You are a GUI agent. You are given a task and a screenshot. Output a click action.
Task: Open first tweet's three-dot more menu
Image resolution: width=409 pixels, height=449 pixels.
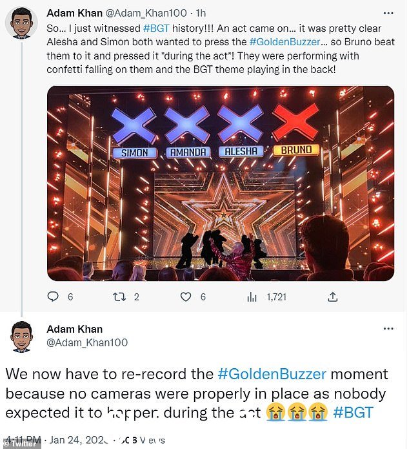(x=388, y=13)
